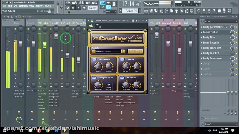Toggle Phat Mode switch

[109, 85]
